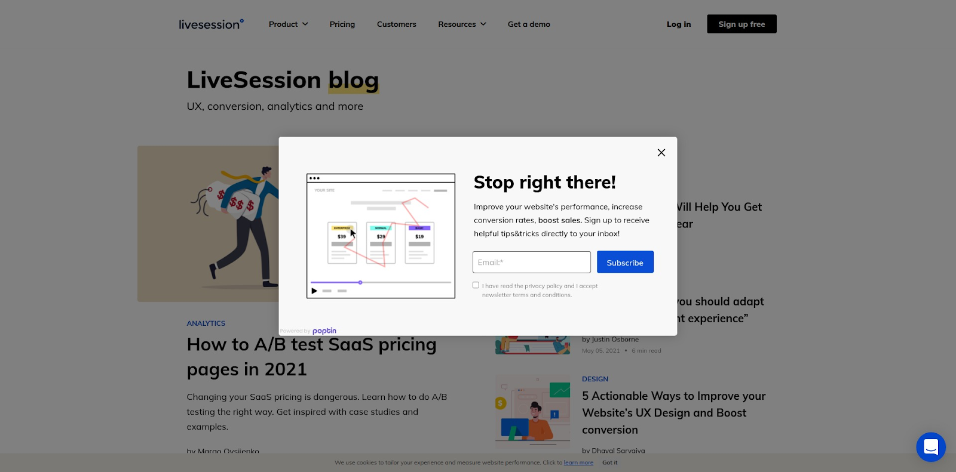This screenshot has width=956, height=472.
Task: Focus the Email input field
Action: pos(531,262)
